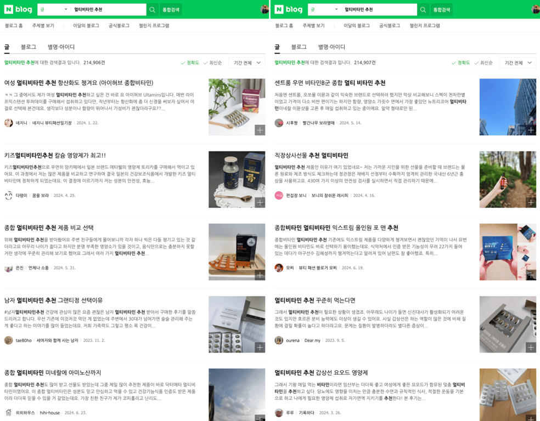Screen dimensions: 540x421
Task: Select 최신순 sort in left window
Action: point(212,62)
